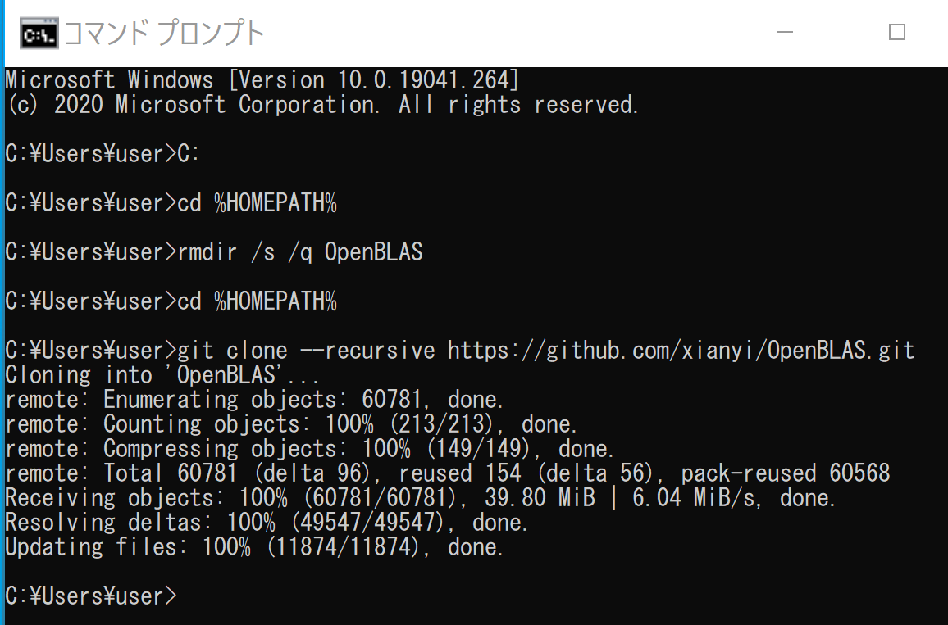Click the github.com/xianyi/OpenBLAS.git URL

(681, 351)
